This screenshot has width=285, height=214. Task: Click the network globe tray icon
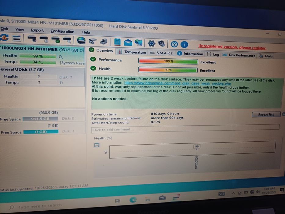pos(252,192)
